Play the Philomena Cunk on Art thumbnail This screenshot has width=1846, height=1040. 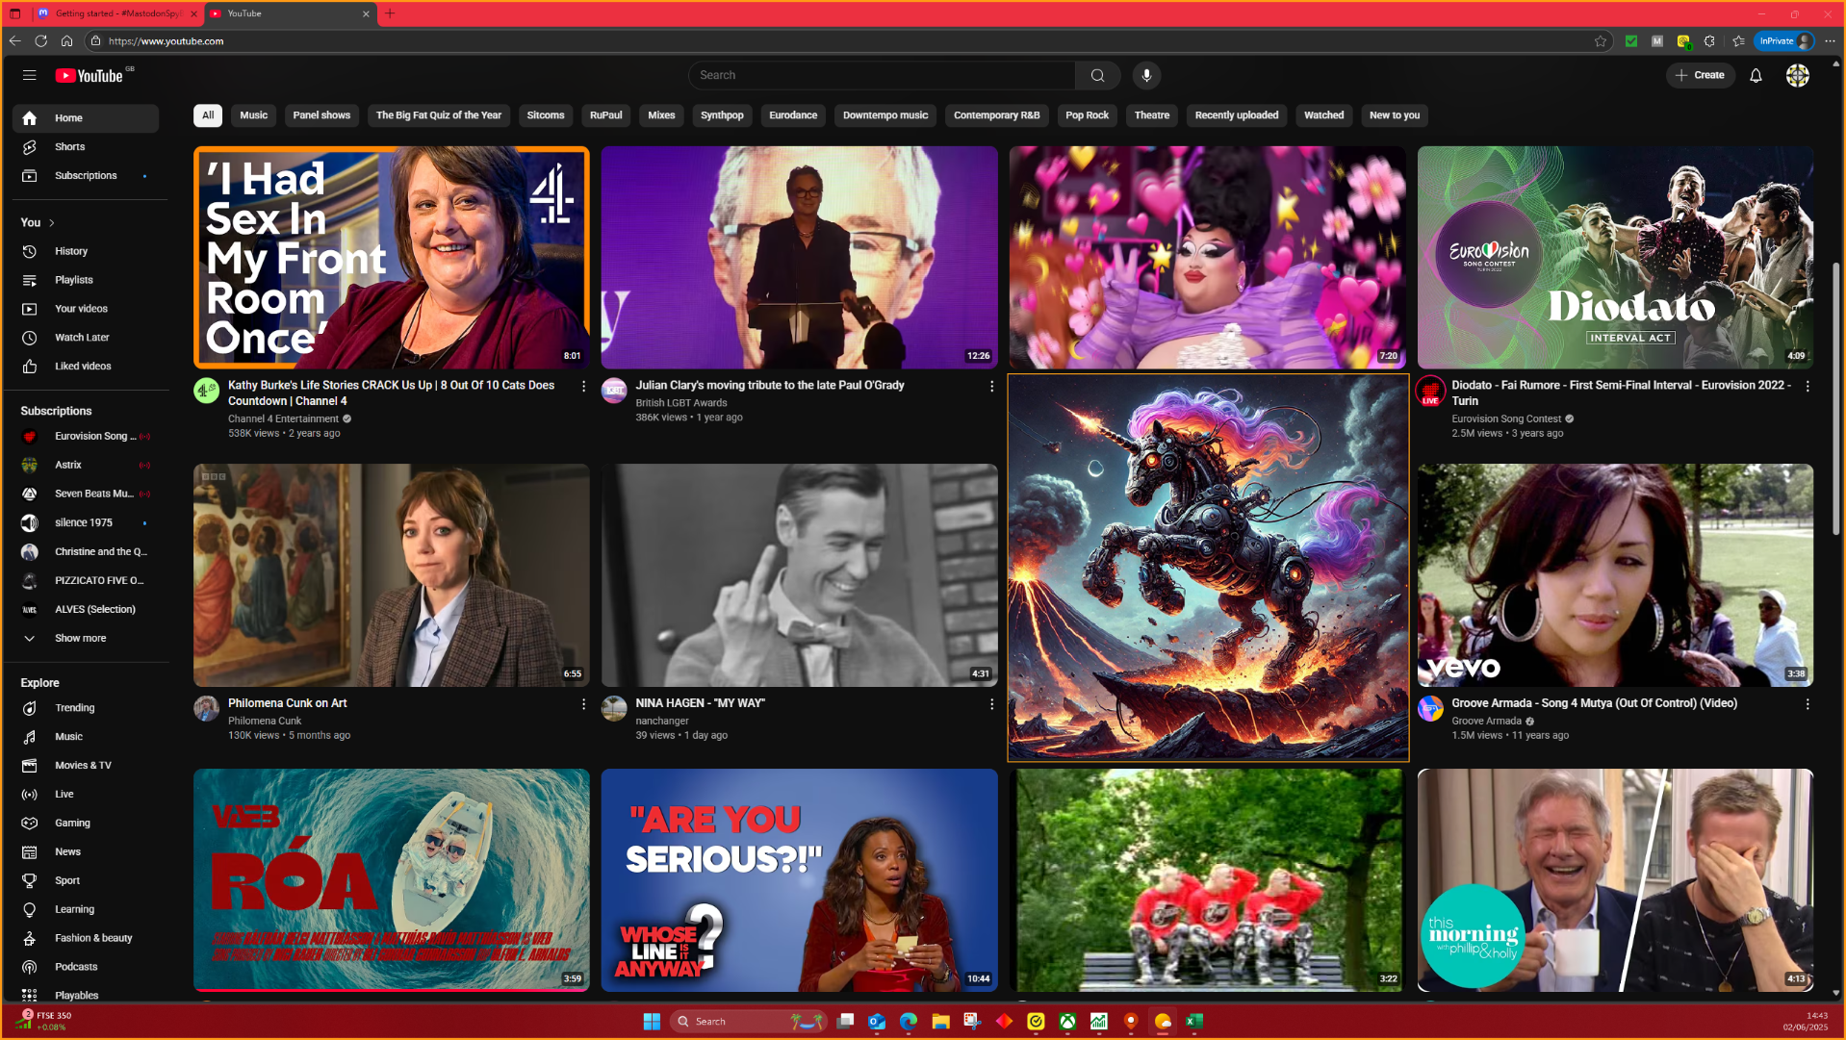[x=392, y=575]
